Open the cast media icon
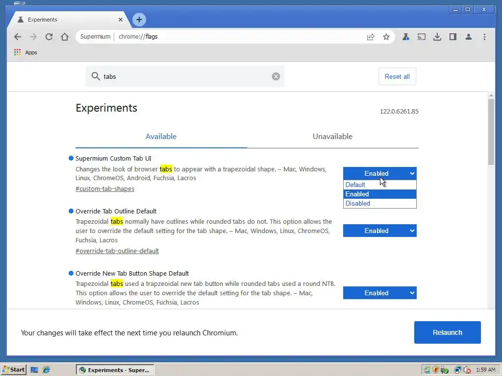This screenshot has width=502, height=376. click(x=421, y=37)
